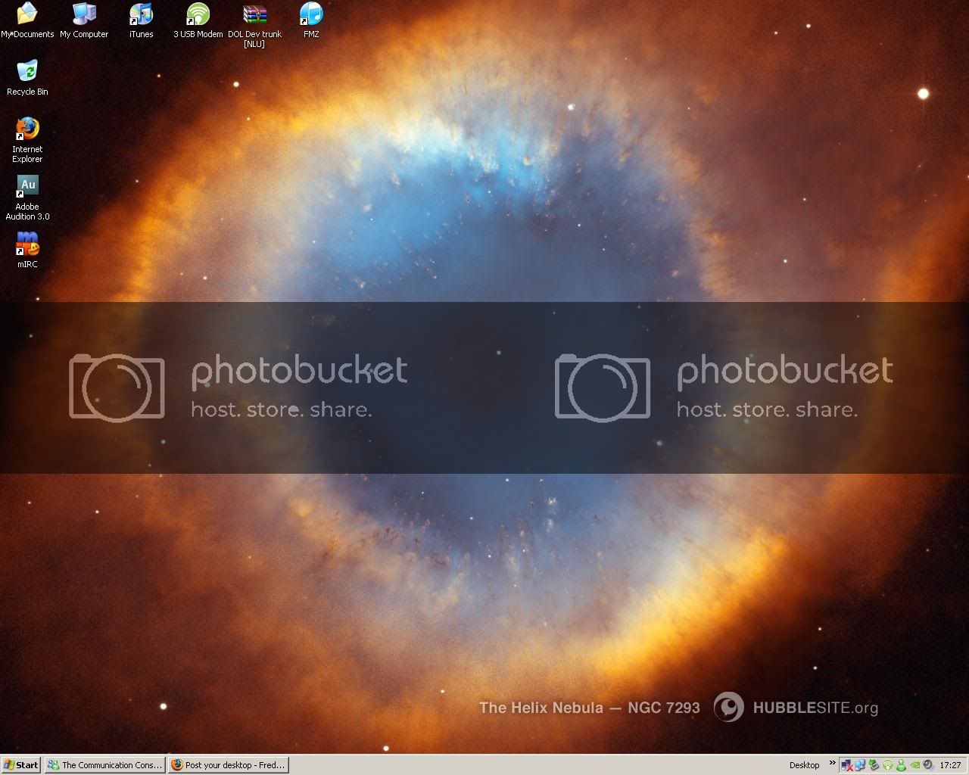Open Adobe Audition 3.0 shortcut

pyautogui.click(x=27, y=187)
